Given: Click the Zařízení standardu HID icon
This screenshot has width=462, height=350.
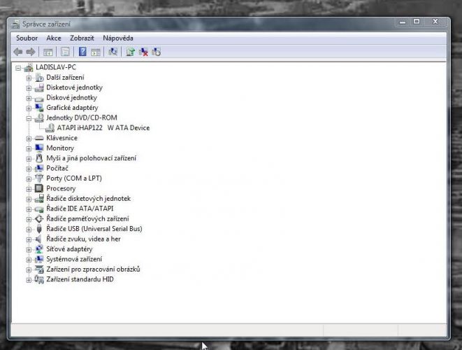Looking at the screenshot, I should click(39, 279).
